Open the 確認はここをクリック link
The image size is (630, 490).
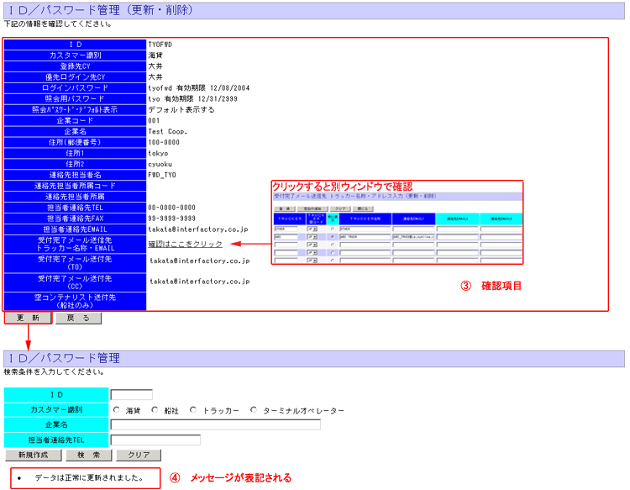coord(185,245)
